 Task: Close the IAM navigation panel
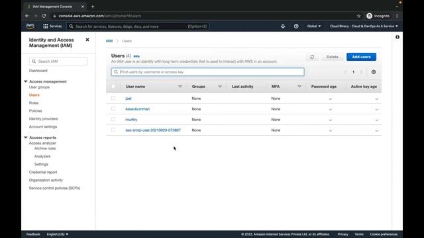pyautogui.click(x=87, y=40)
